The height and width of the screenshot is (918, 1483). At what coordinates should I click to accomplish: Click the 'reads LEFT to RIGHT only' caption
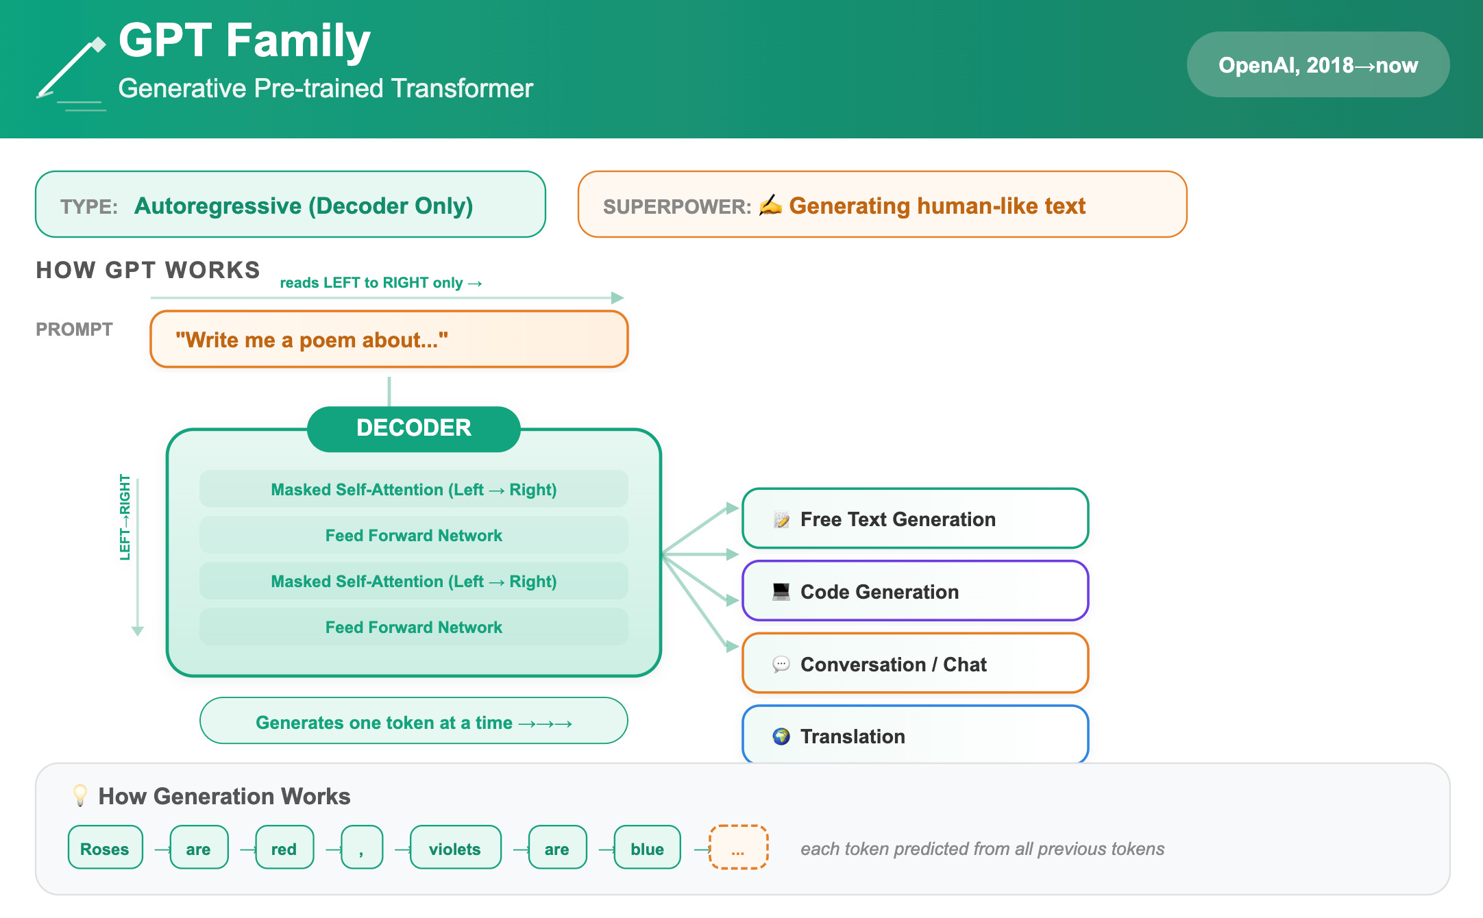point(381,282)
